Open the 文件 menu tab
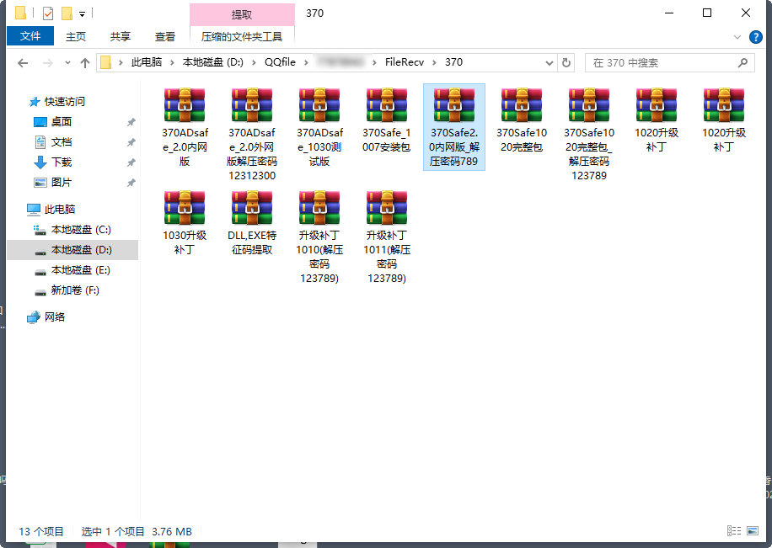 (30, 36)
